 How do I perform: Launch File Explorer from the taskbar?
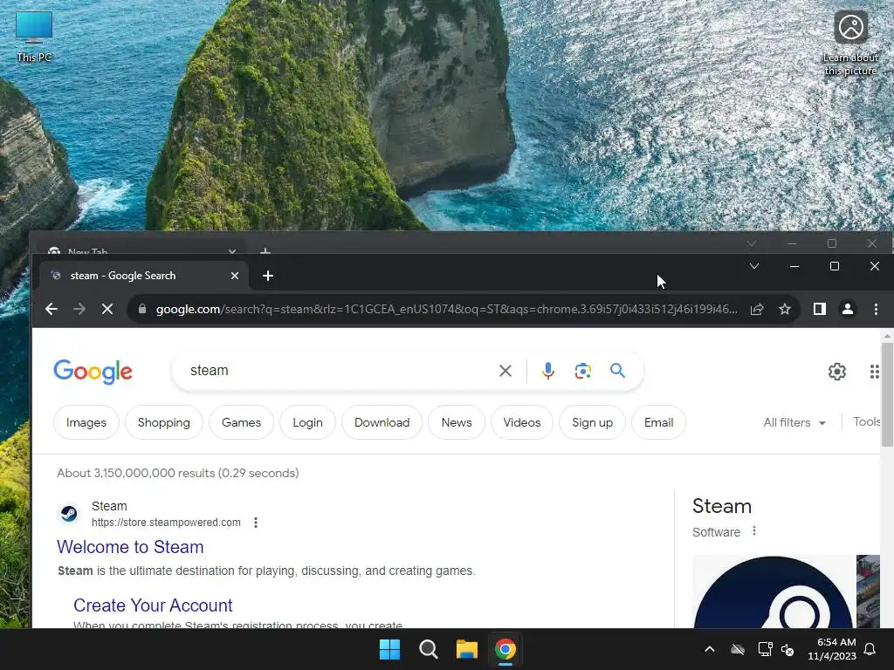(x=466, y=649)
